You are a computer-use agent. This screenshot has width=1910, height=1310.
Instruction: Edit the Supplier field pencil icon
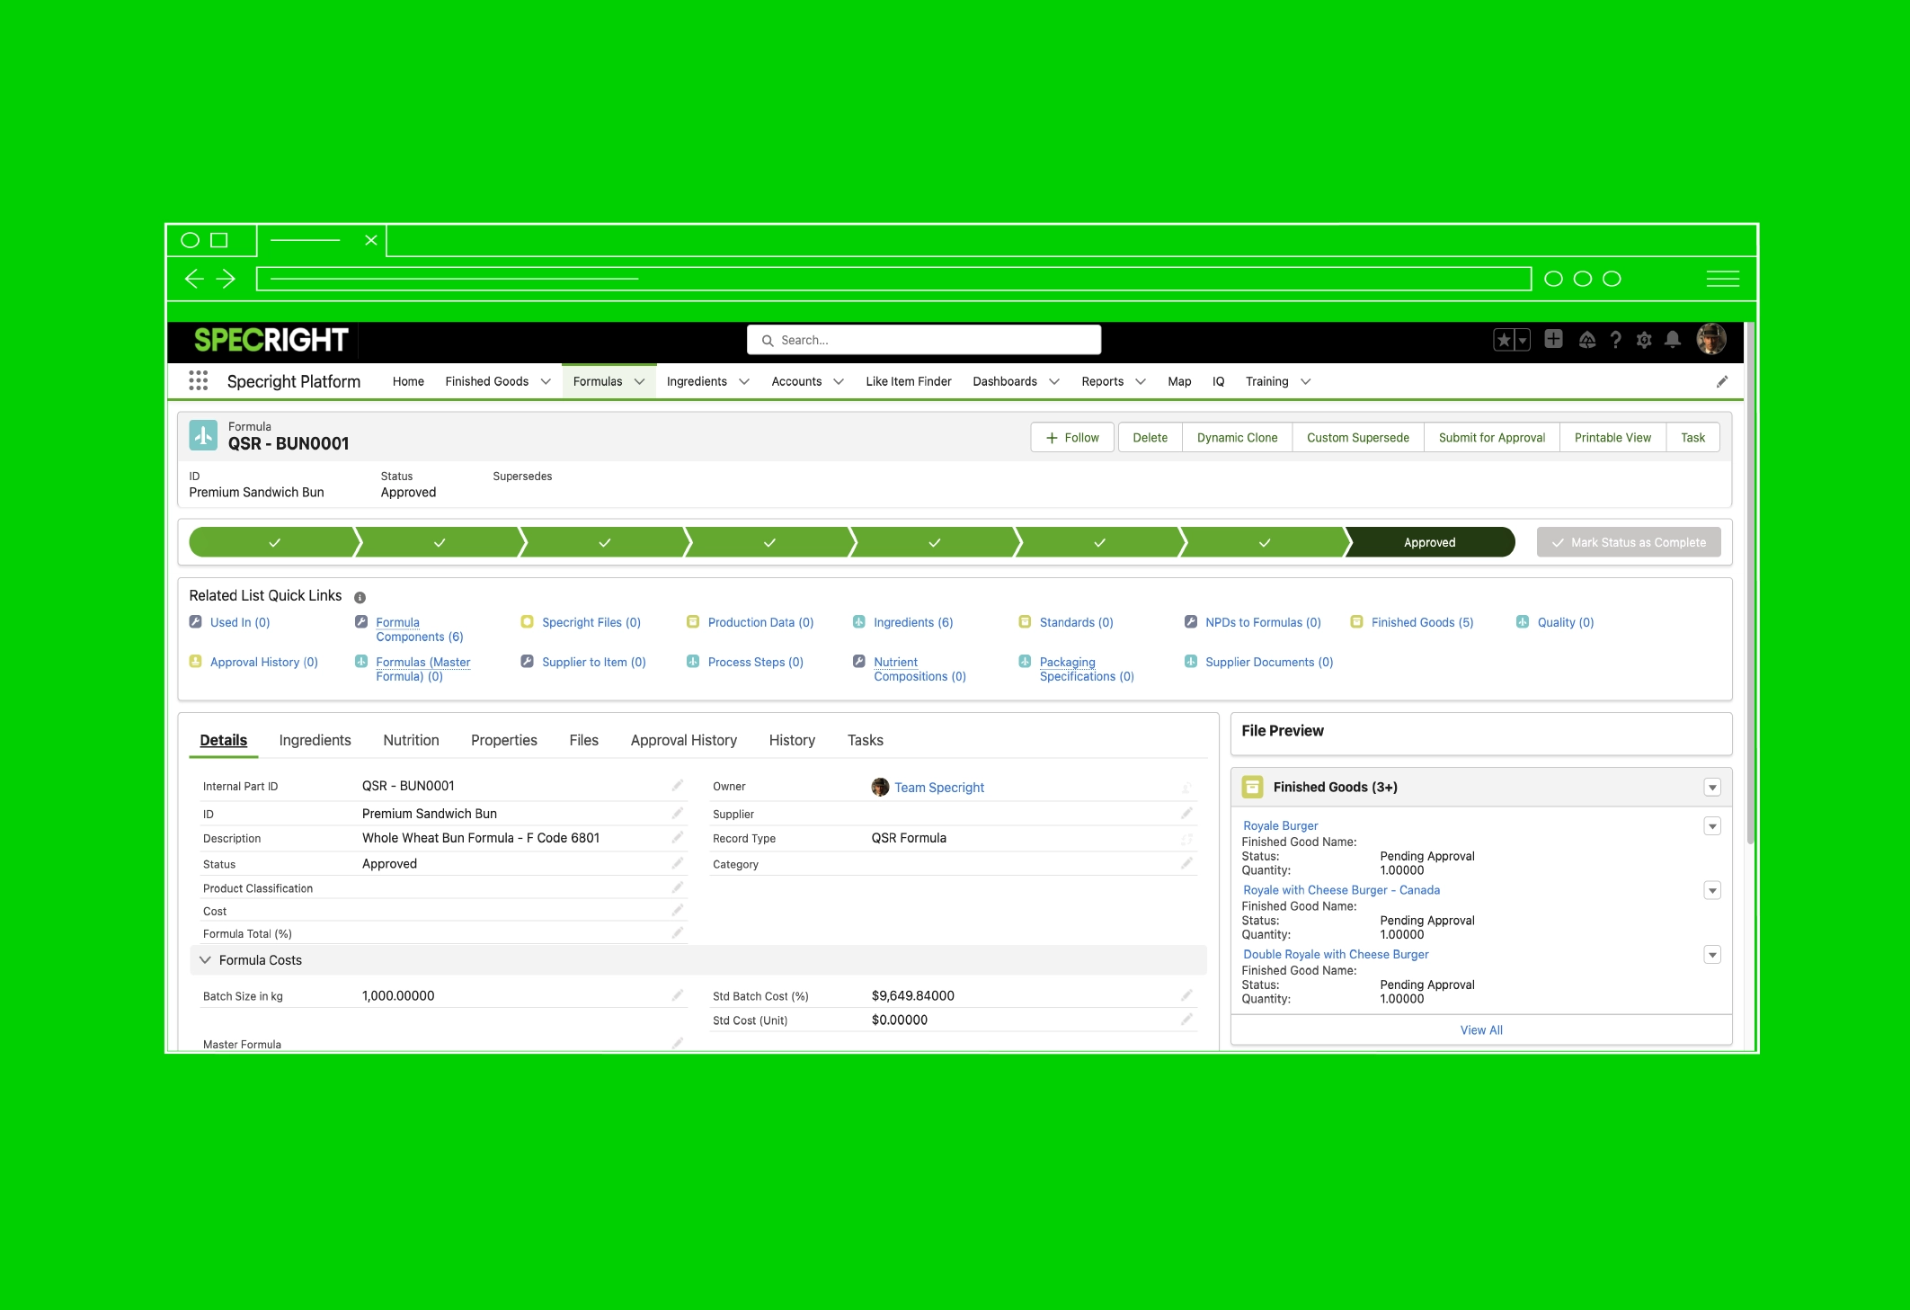click(1186, 814)
